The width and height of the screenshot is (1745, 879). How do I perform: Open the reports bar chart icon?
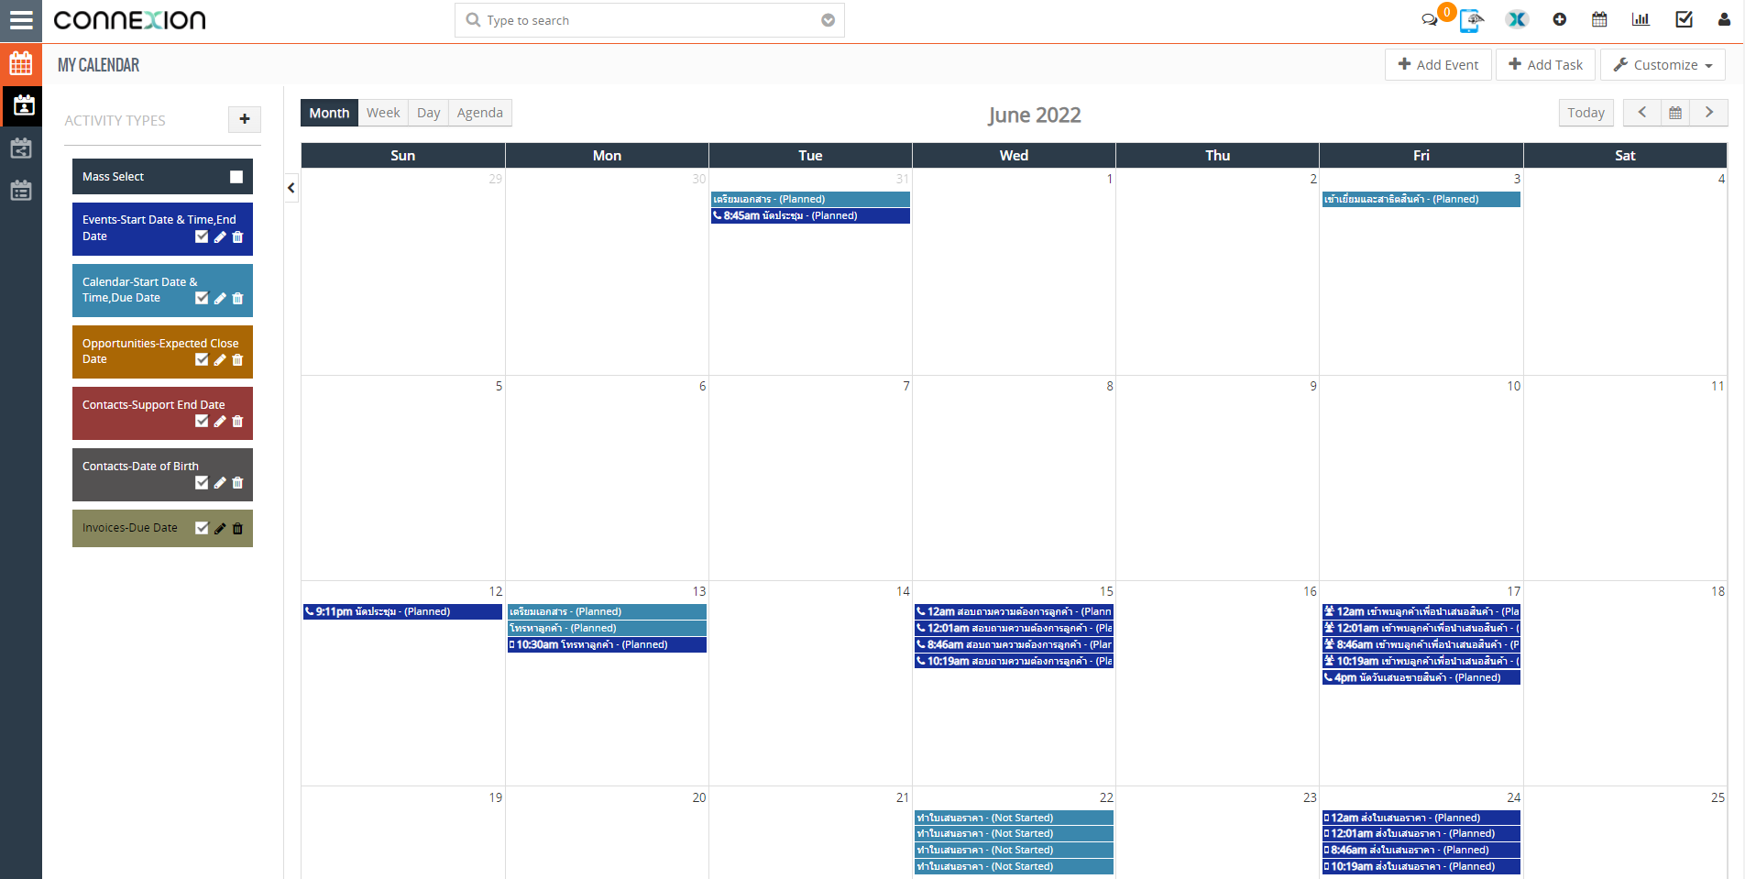(1641, 20)
